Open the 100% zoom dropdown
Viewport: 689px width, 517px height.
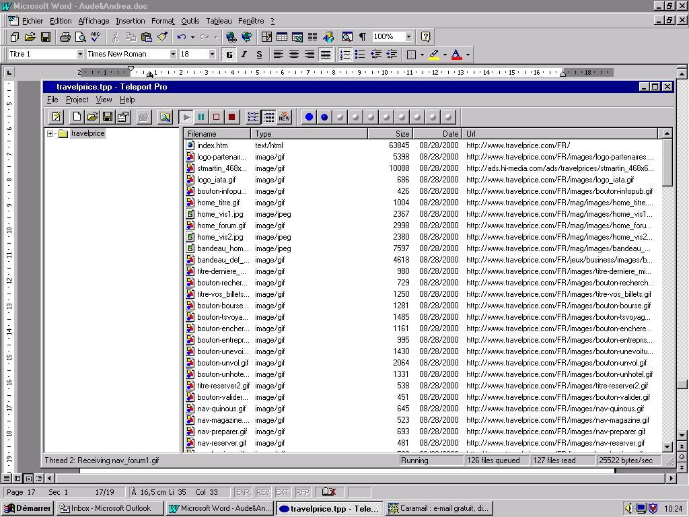(408, 36)
